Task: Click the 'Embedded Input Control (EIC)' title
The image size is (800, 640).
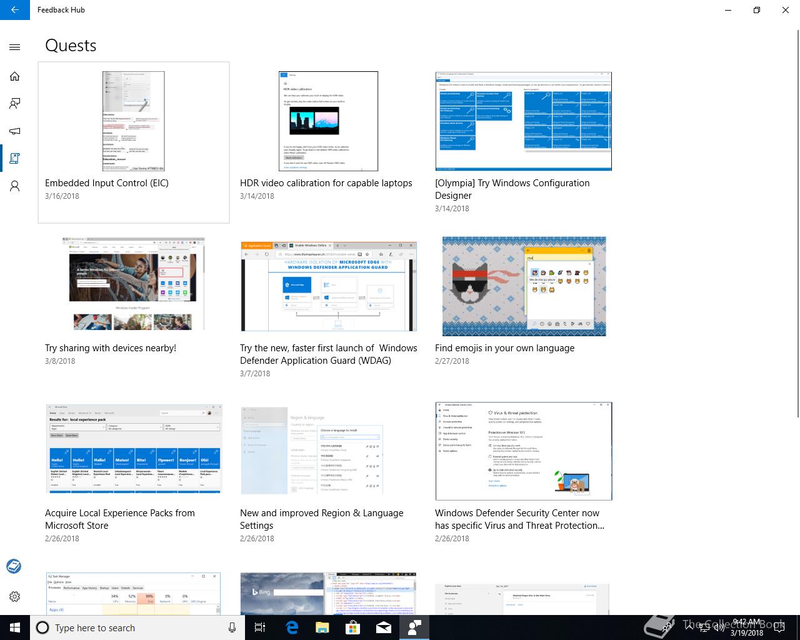Action: tap(107, 183)
